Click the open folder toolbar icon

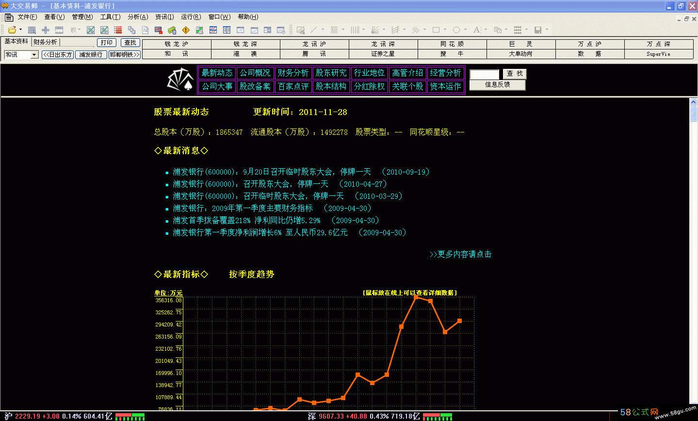coord(12,30)
